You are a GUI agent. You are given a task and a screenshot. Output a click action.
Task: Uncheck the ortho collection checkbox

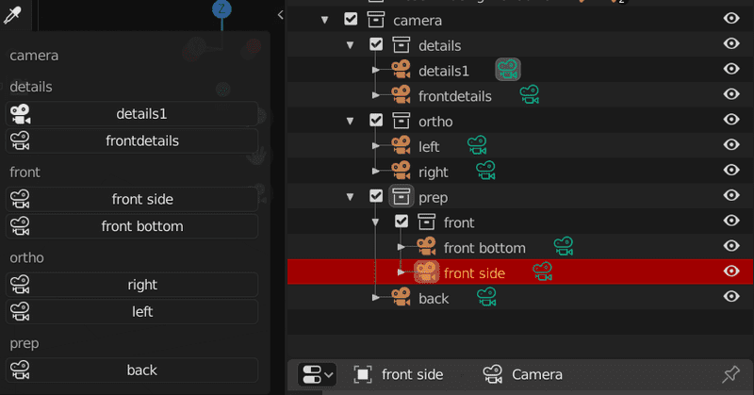point(376,120)
